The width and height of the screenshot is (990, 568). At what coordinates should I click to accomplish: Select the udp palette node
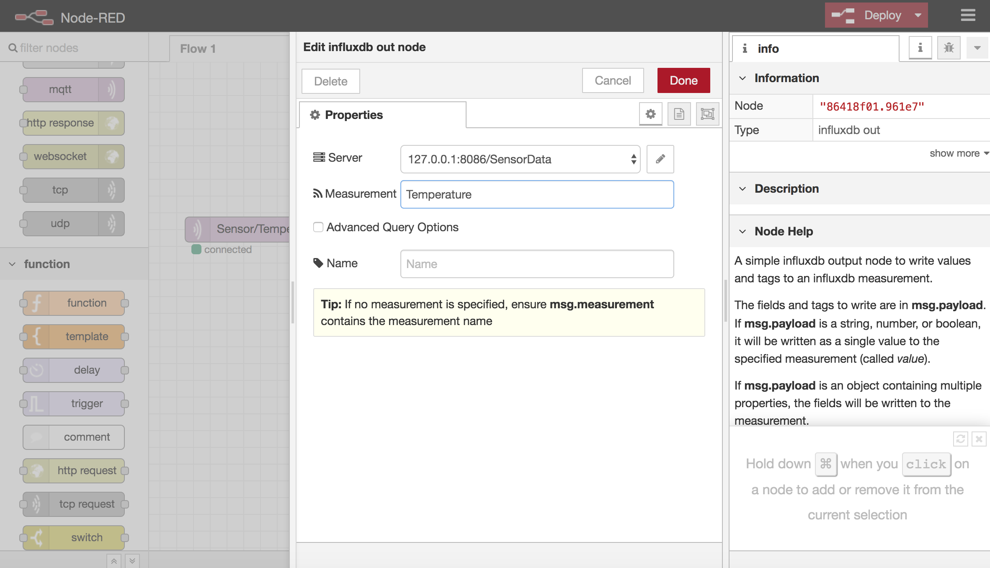coord(74,224)
